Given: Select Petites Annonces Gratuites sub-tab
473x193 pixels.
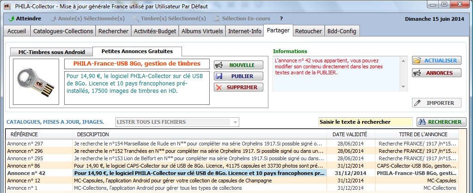Looking at the screenshot, I should (x=137, y=51).
